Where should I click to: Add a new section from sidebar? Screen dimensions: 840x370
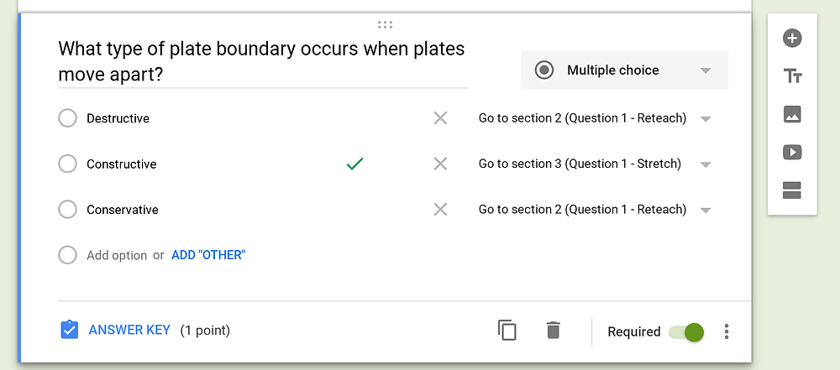coord(792,190)
